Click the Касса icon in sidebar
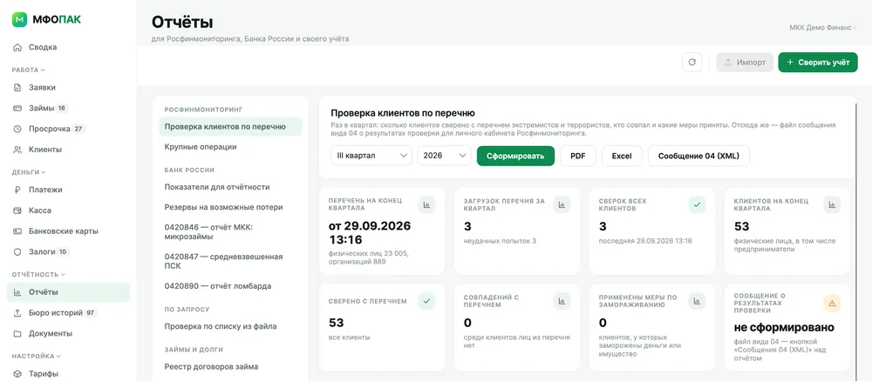Viewport: 872px width, 381px height. click(x=17, y=211)
